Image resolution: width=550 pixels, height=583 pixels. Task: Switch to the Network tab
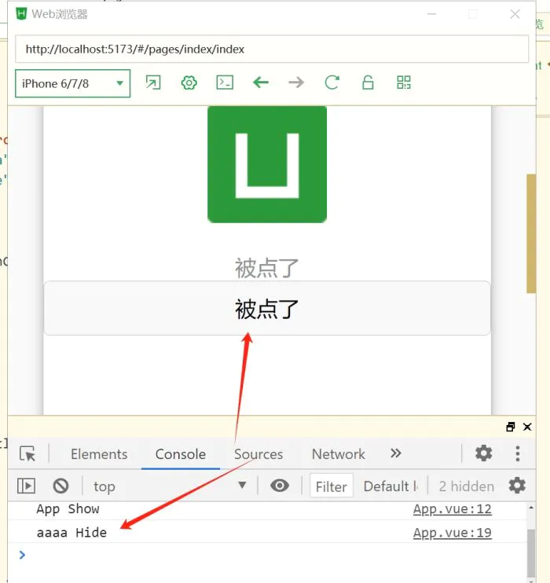pos(339,454)
